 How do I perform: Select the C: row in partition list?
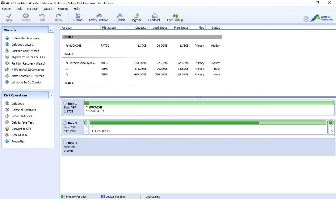tap(141, 69)
